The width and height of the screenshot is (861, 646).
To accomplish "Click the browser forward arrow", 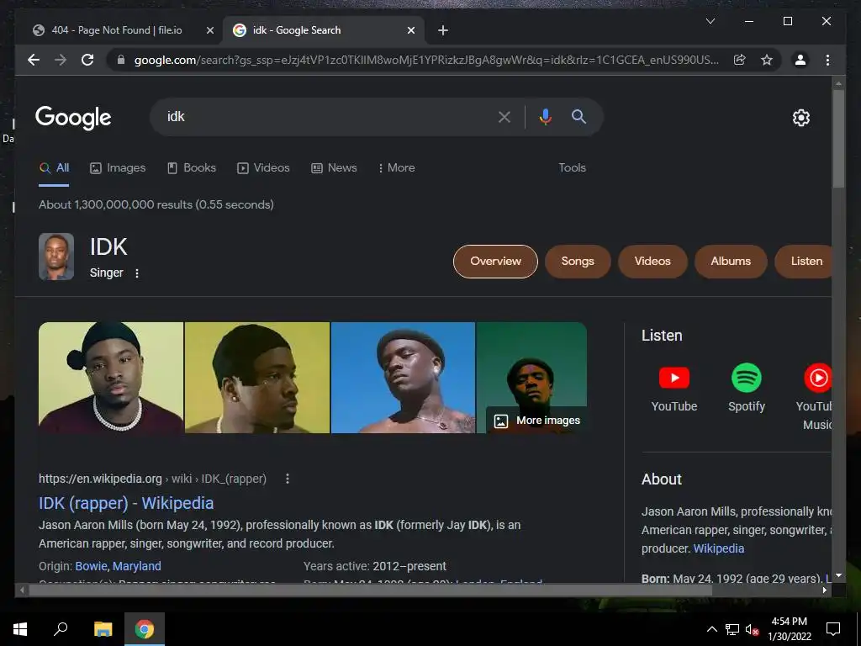I will point(61,60).
